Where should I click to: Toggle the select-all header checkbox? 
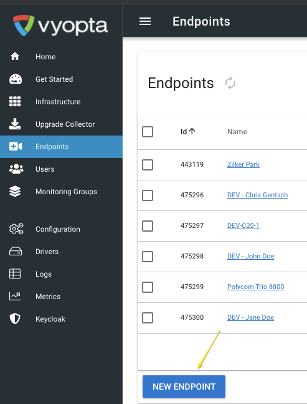pos(148,132)
